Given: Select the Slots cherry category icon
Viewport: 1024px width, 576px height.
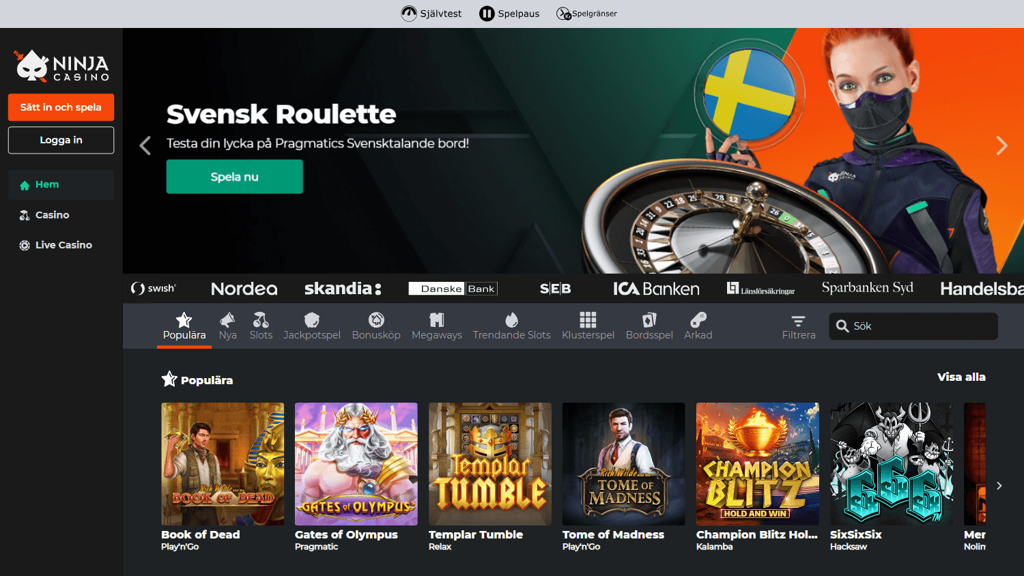Looking at the screenshot, I should pyautogui.click(x=261, y=319).
